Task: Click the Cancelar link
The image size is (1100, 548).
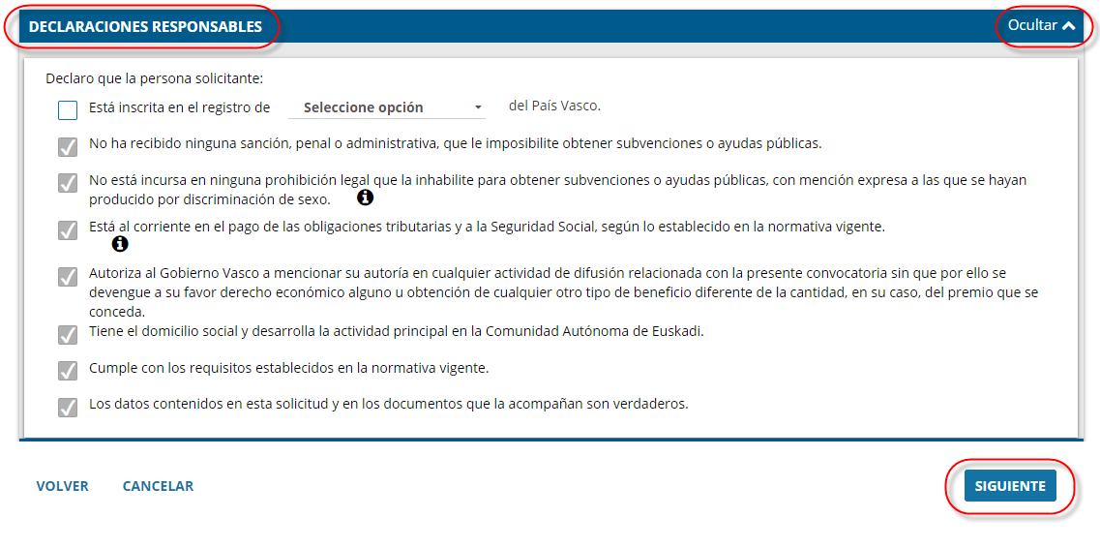Action: [158, 486]
